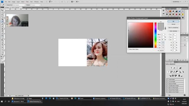
Task: Select the S (saturation) radio button
Action: [x=159, y=37]
